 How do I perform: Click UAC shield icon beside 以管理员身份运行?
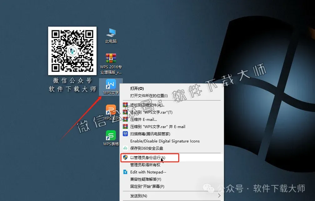point(125,157)
